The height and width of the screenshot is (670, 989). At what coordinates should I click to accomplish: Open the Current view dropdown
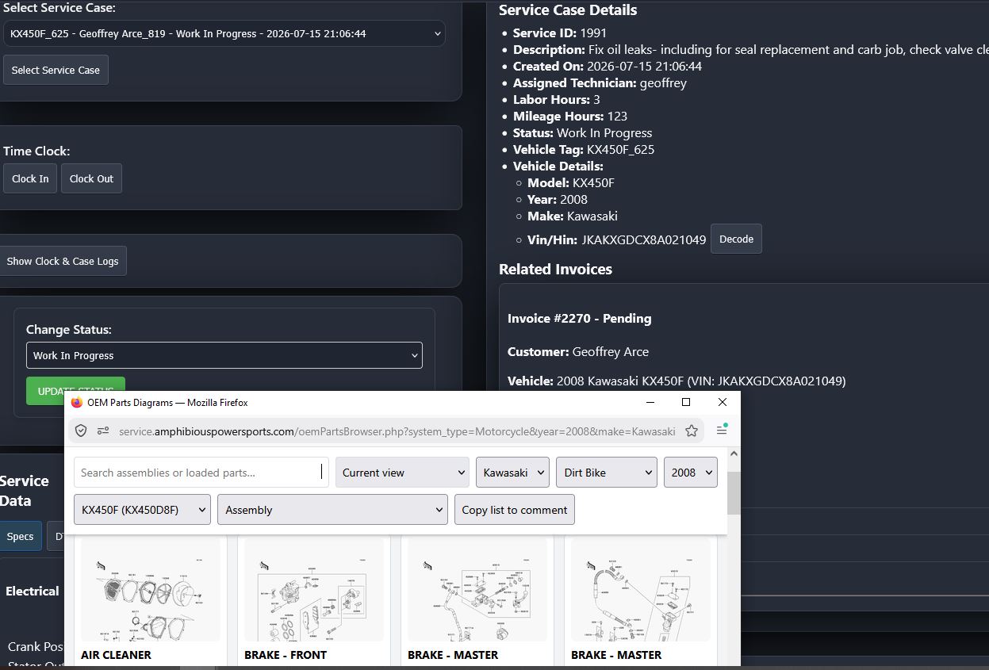point(402,472)
